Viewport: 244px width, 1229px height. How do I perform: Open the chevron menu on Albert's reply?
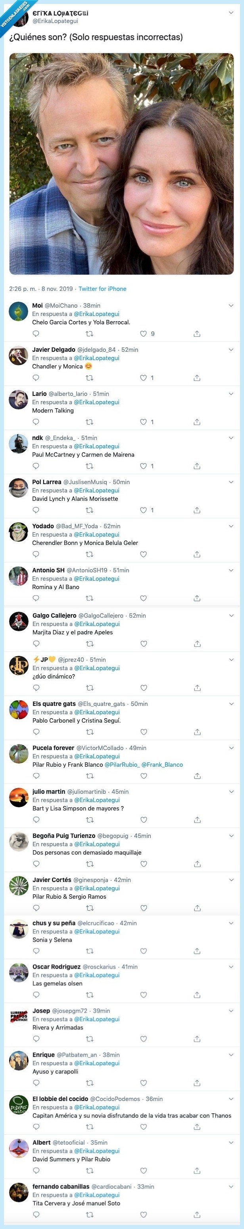(x=232, y=1142)
